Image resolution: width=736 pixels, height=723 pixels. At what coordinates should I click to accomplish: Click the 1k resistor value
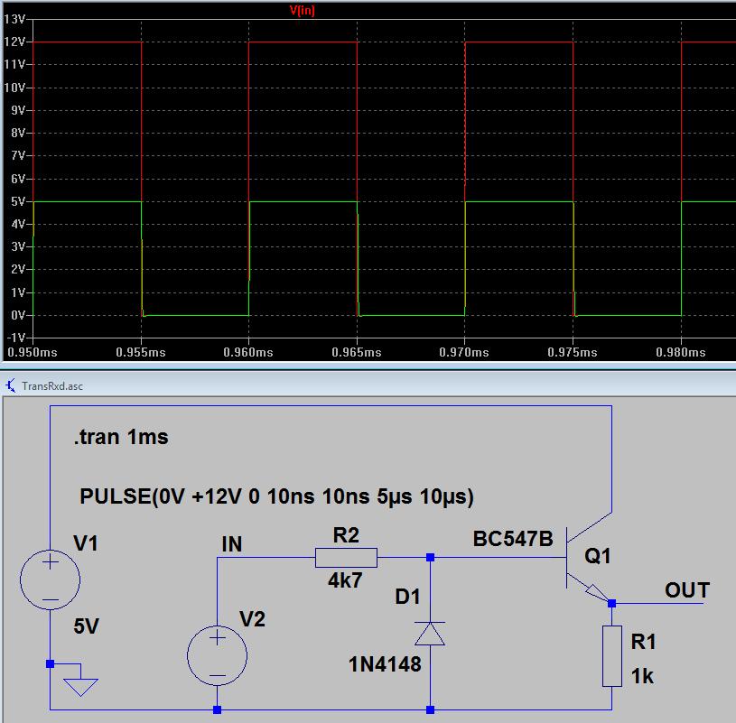642,676
